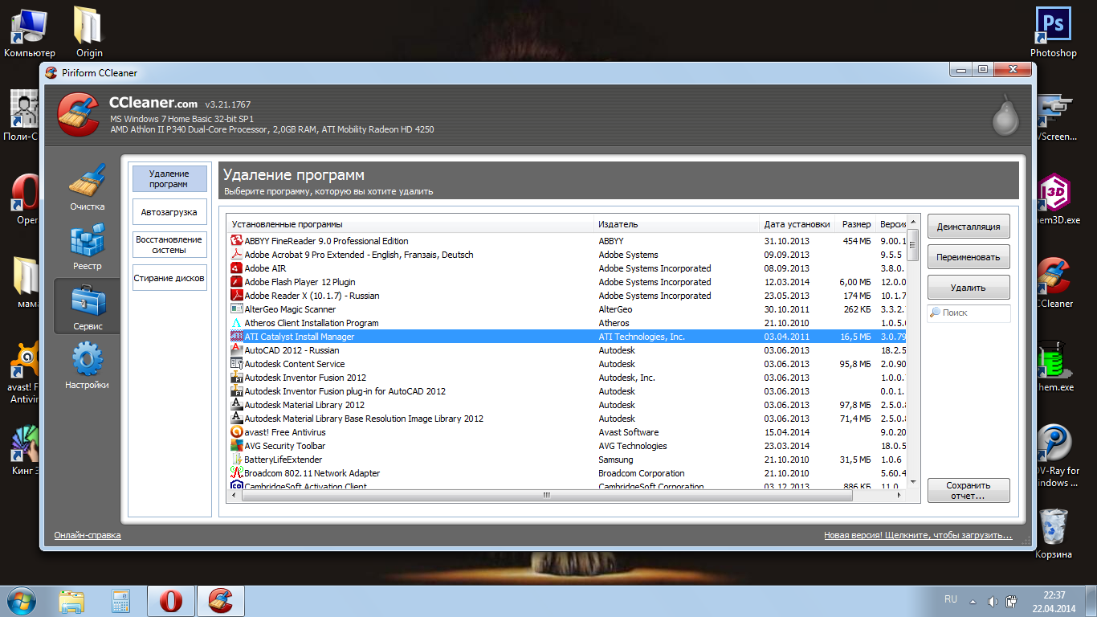Click the Adobe Reader X icon
This screenshot has width=1097, height=617.
237,296
